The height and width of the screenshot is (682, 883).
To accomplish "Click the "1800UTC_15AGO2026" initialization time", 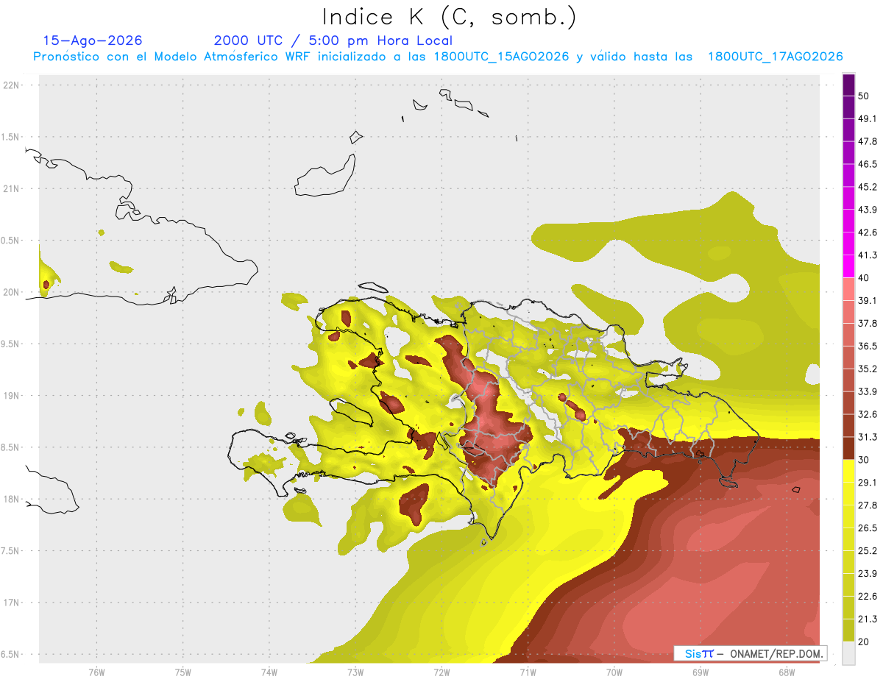I will click(x=502, y=57).
